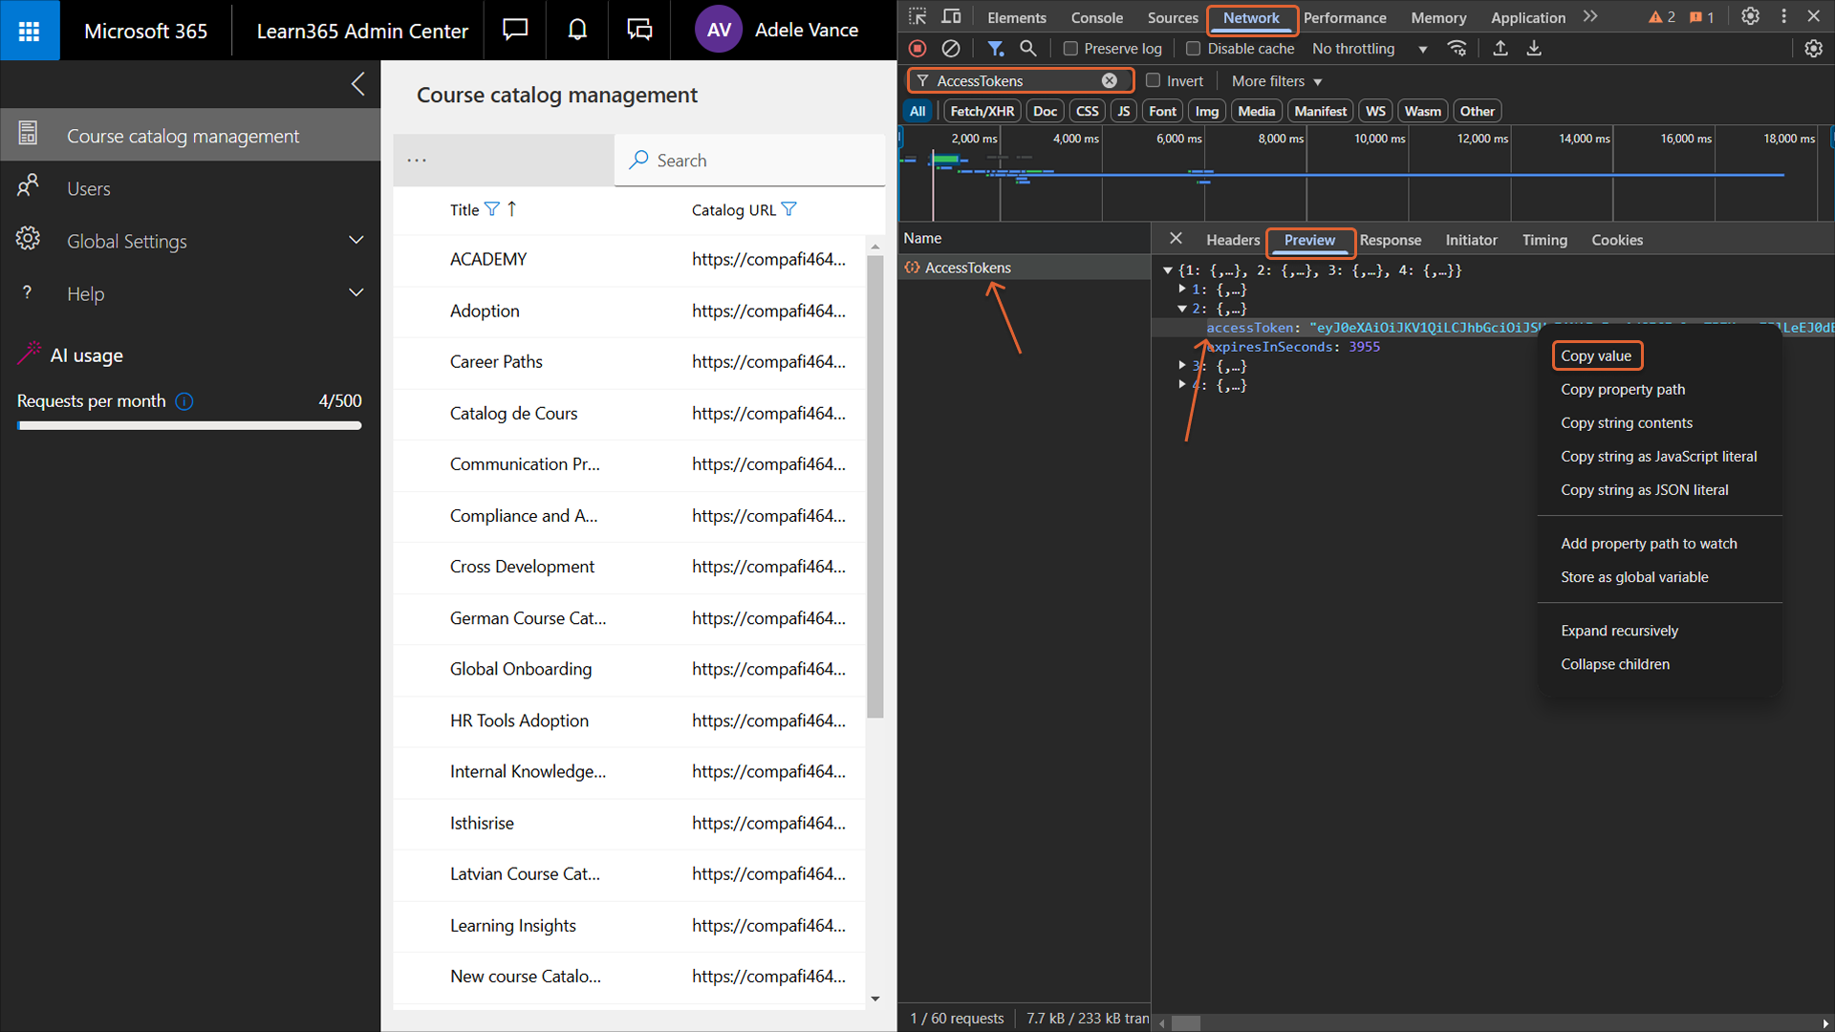Click the import HAR file upload icon
The width and height of the screenshot is (1835, 1032).
coord(1500,48)
